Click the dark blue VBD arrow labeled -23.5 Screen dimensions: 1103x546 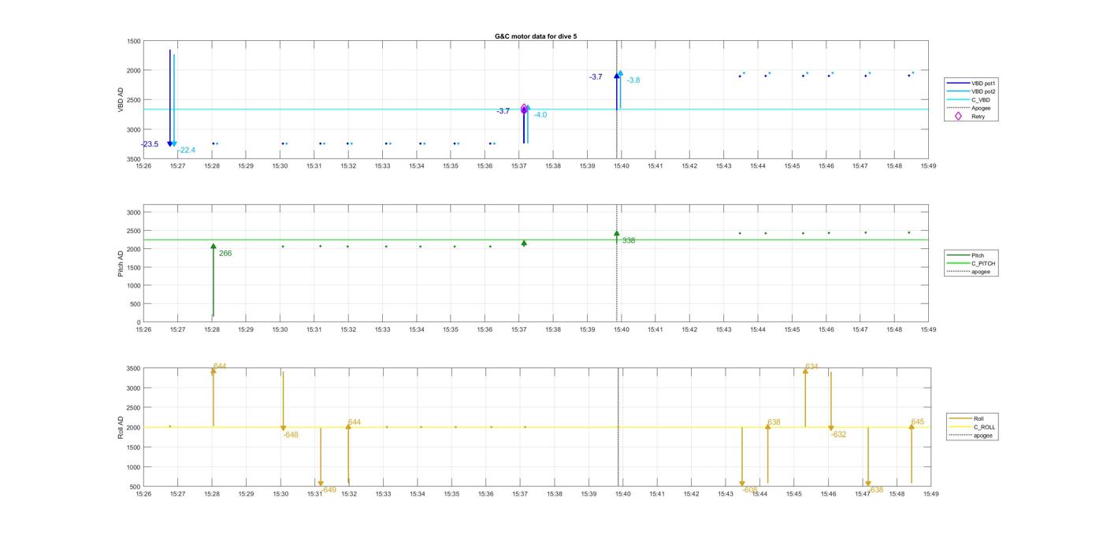tap(169, 98)
